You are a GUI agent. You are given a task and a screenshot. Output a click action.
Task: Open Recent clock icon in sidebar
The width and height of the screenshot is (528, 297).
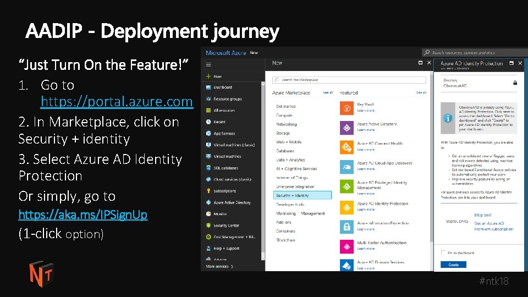coord(208,122)
